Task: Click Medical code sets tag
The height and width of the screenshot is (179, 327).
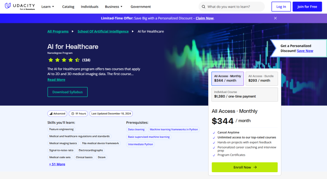Action: click(x=60, y=157)
